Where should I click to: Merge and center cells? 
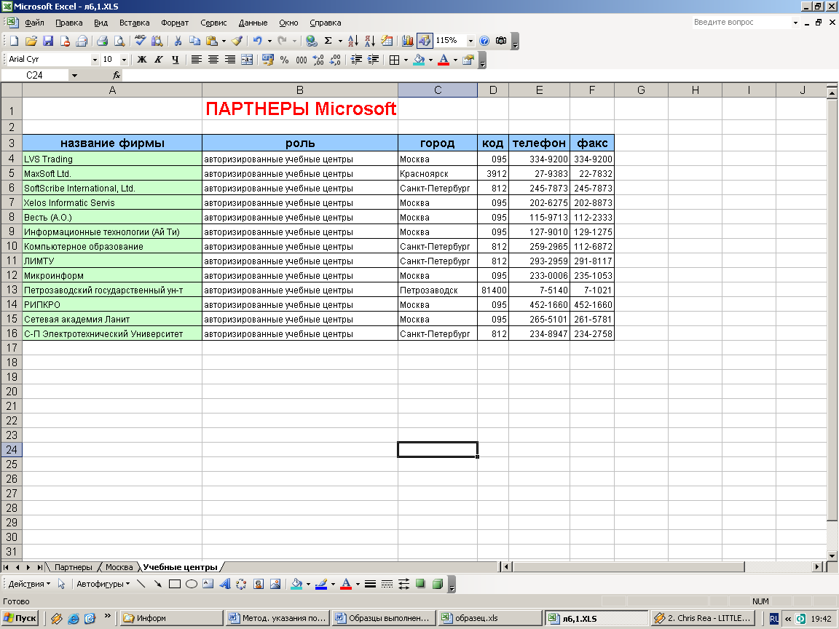pos(247,60)
